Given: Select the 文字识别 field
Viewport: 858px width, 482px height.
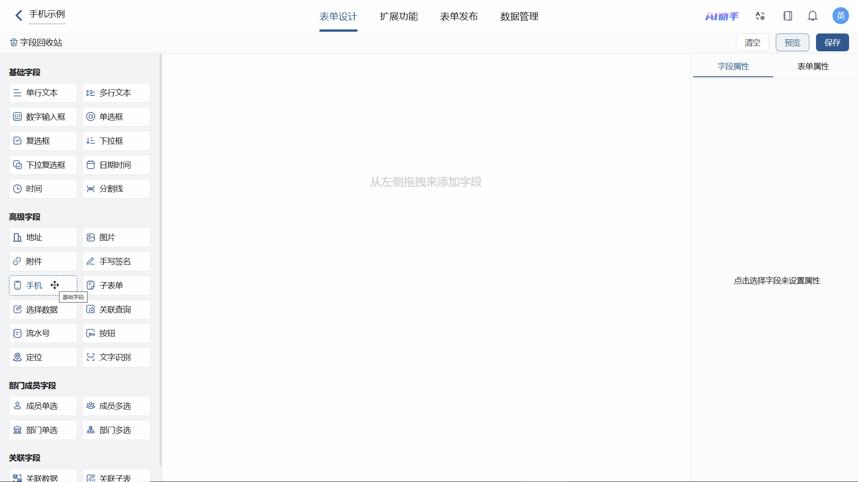Looking at the screenshot, I should tap(116, 357).
